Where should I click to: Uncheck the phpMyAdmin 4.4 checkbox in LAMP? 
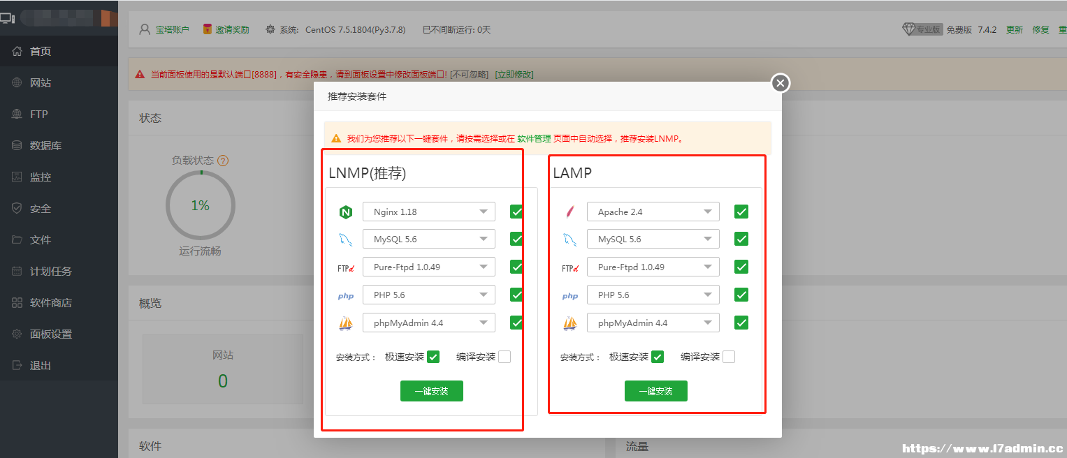(x=741, y=323)
